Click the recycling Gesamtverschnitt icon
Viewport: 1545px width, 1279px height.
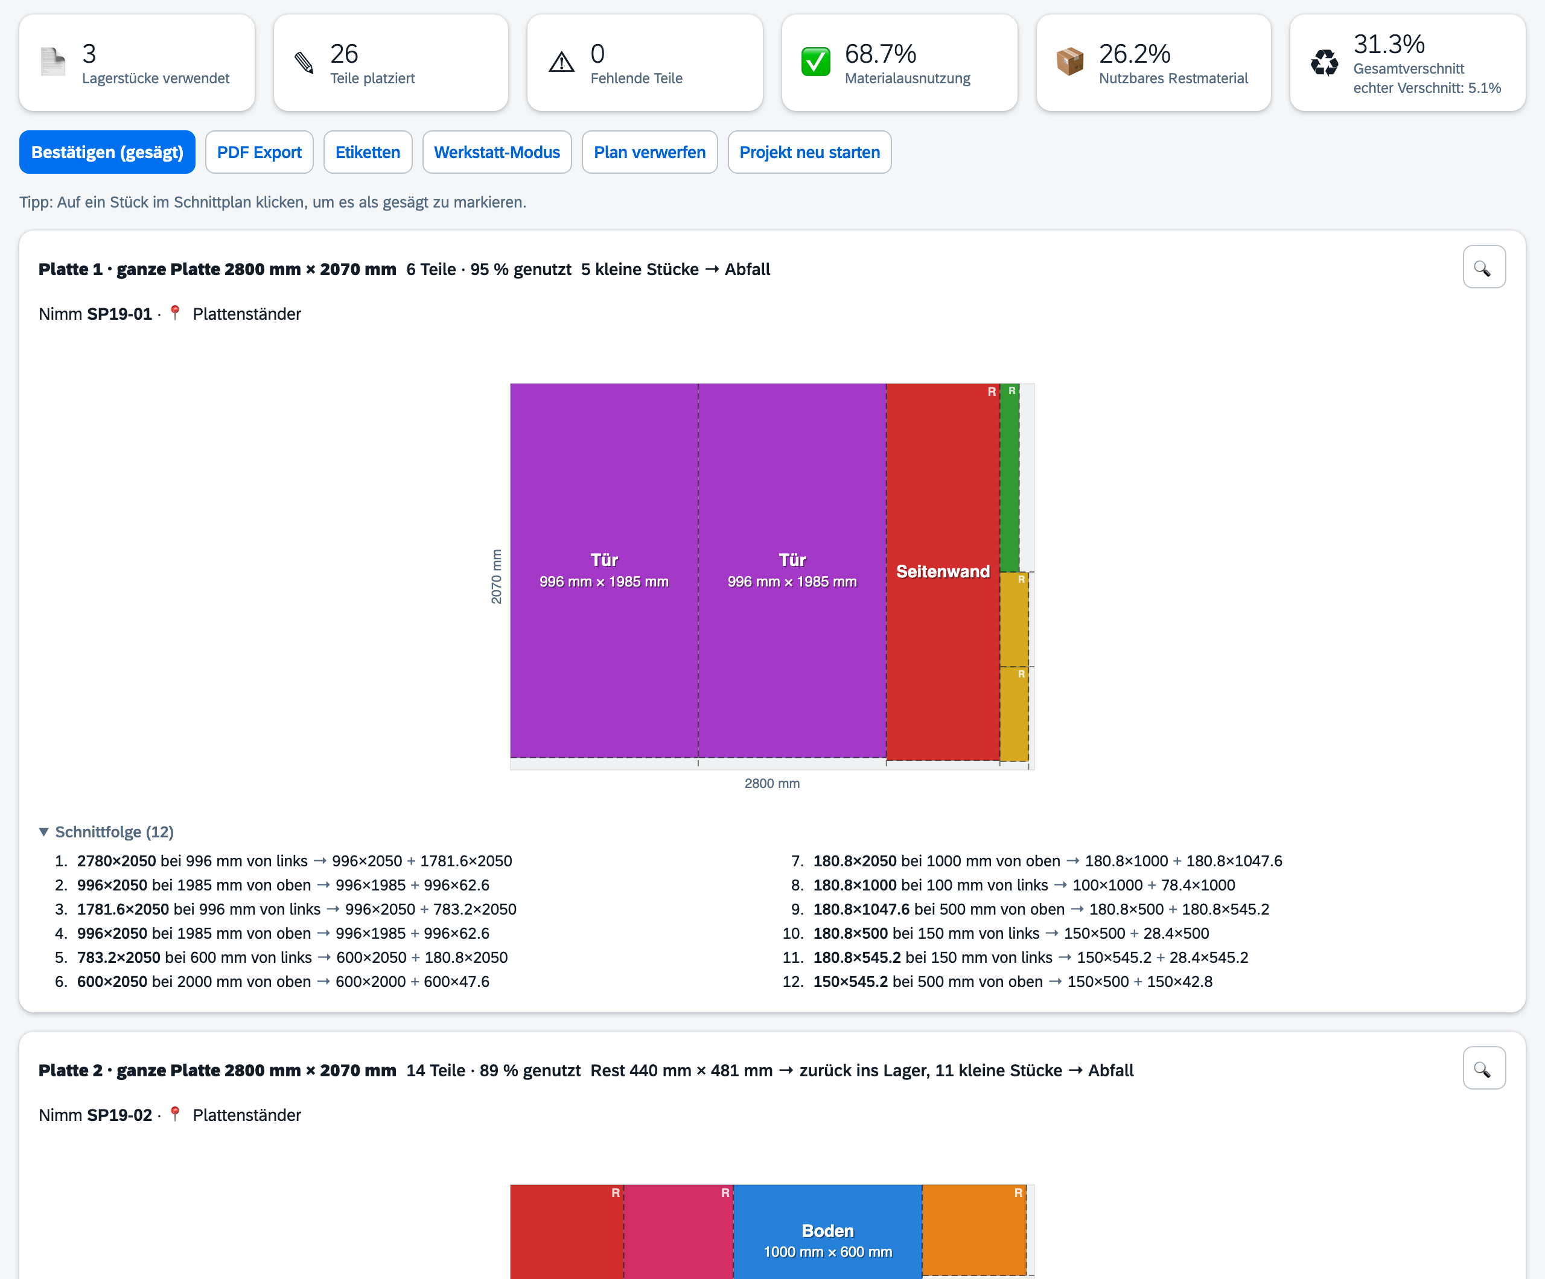(1324, 62)
